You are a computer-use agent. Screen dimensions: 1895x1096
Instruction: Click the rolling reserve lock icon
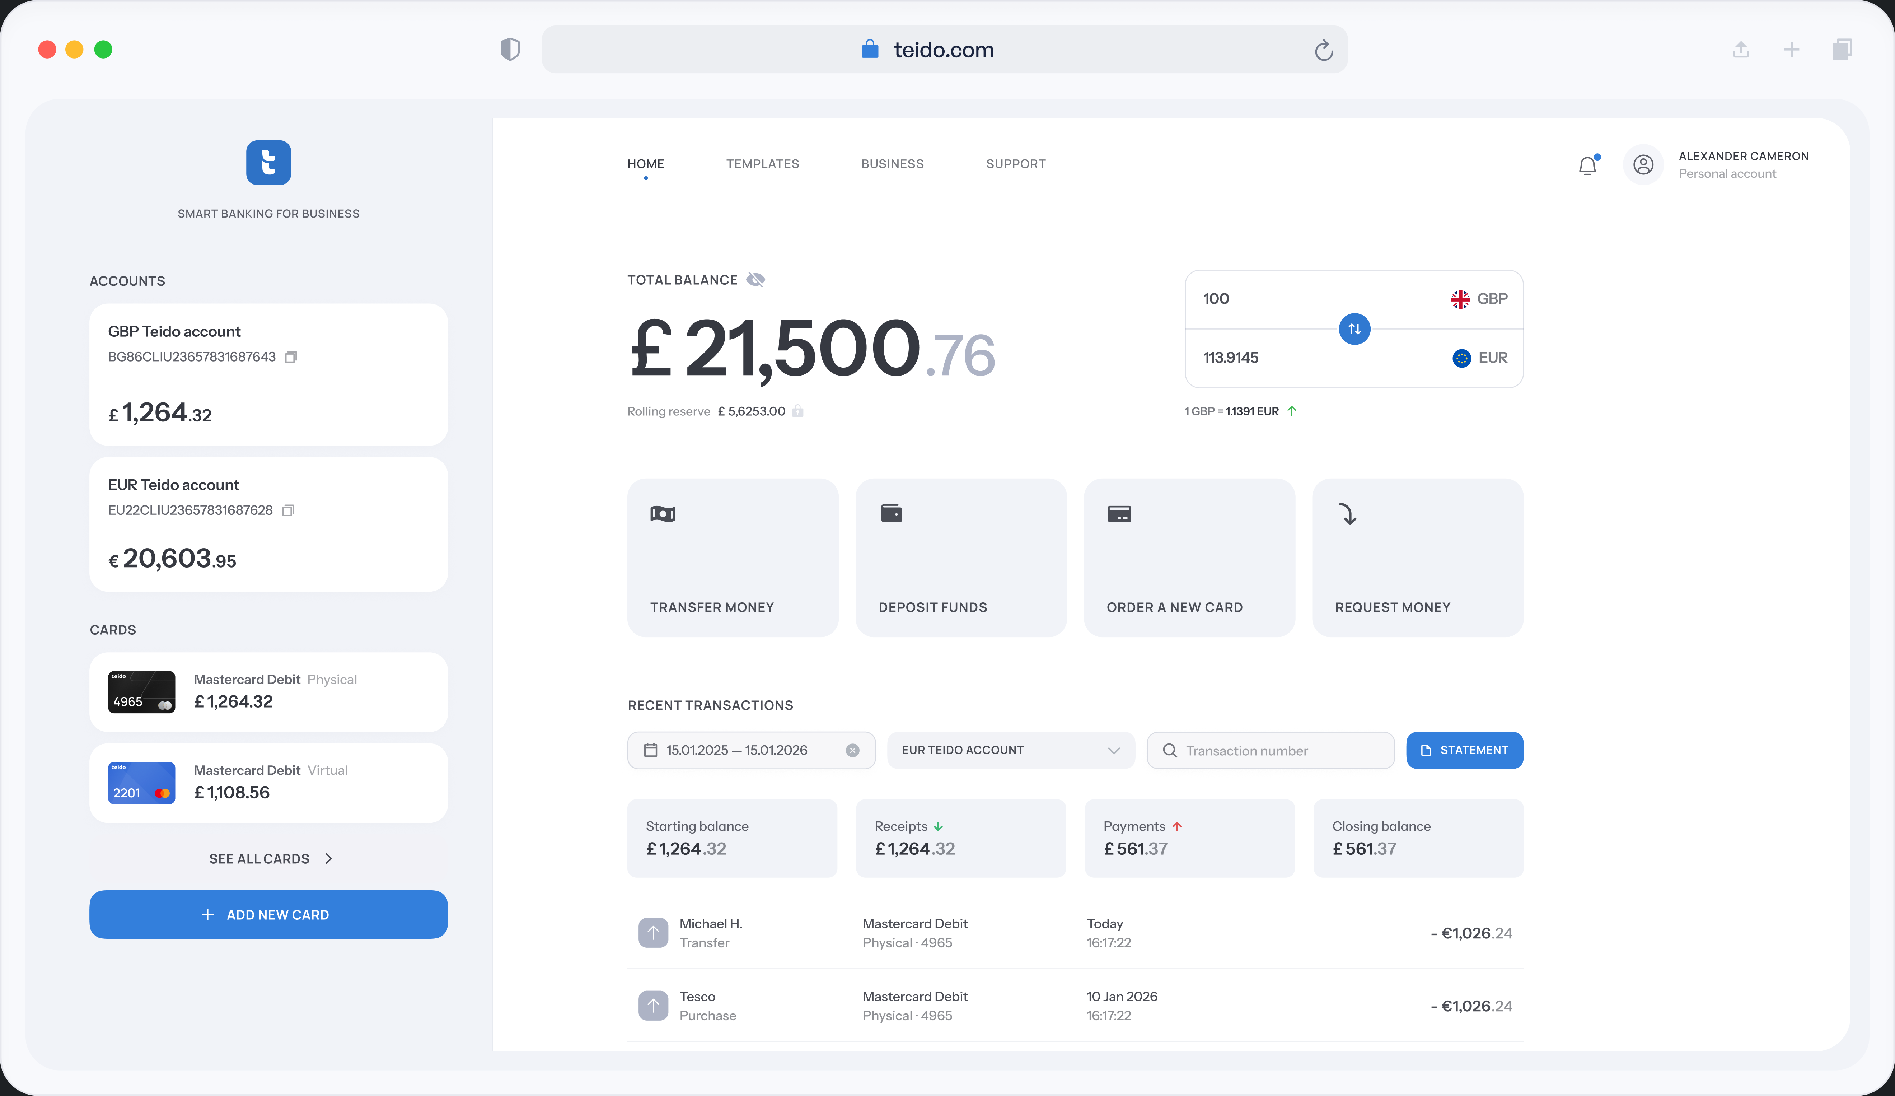point(798,411)
